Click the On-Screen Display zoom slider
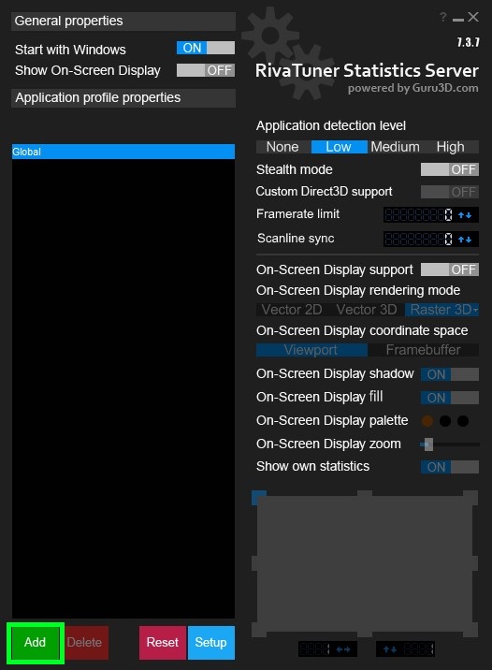Screen dimensions: 492x670 point(450,444)
